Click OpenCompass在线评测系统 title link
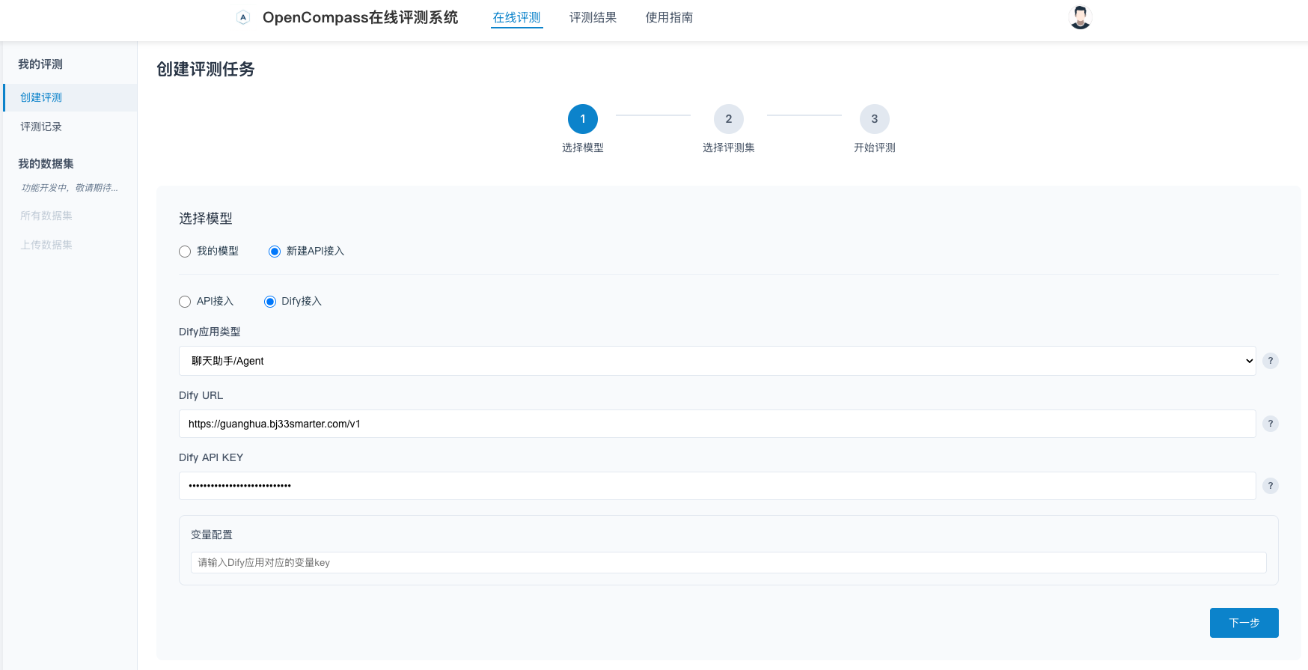This screenshot has height=670, width=1308. coord(360,17)
